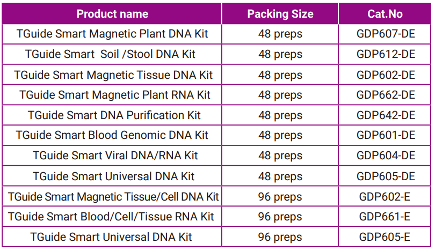The width and height of the screenshot is (435, 251).
Task: Select catalog number GDP612-DE
Action: pos(386,55)
